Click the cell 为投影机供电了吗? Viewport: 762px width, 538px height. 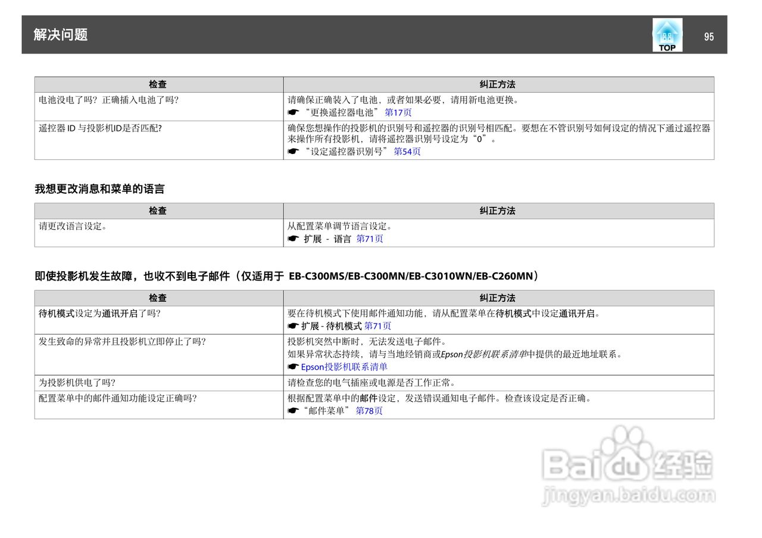pyautogui.click(x=159, y=383)
